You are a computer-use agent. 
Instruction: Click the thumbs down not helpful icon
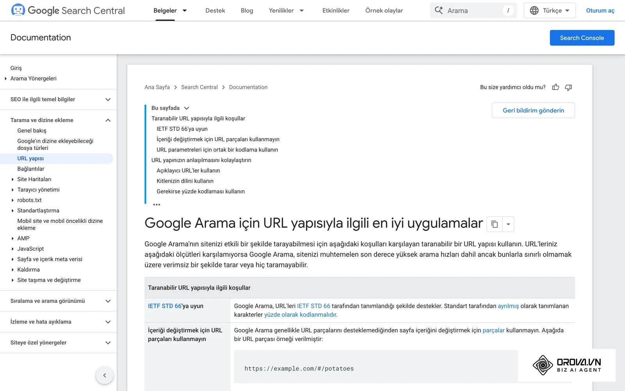[x=568, y=87]
